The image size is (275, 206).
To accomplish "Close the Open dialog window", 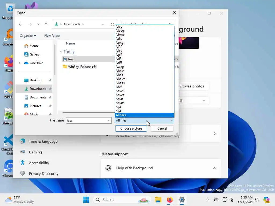I will point(174,13).
